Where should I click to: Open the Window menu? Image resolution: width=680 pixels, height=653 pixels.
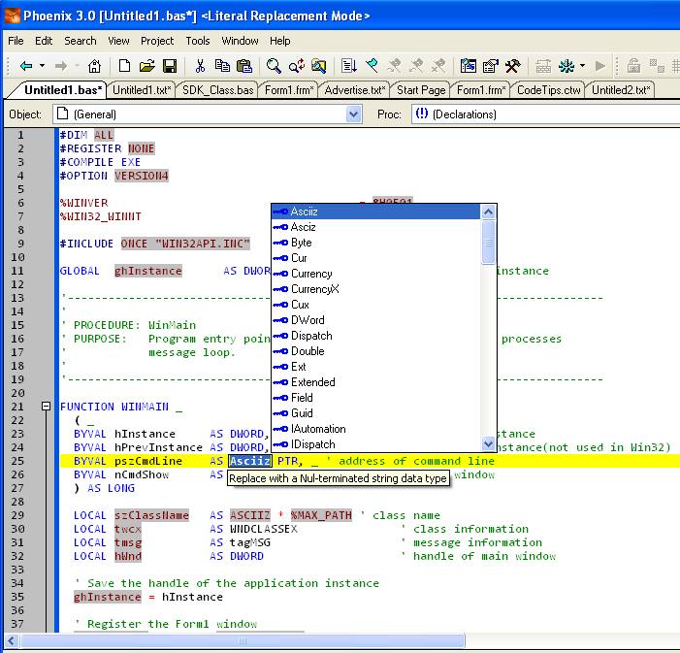[240, 41]
